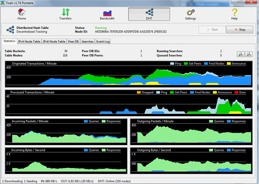Image resolution: width=259 pixels, height=184 pixels.
Task: Click 'OUT: 0,92 KB/s' in status bar
Action: pyautogui.click(x=71, y=181)
